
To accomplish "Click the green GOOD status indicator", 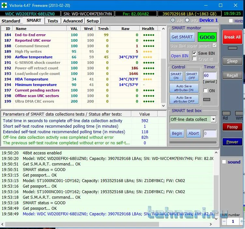I will (x=207, y=37).
